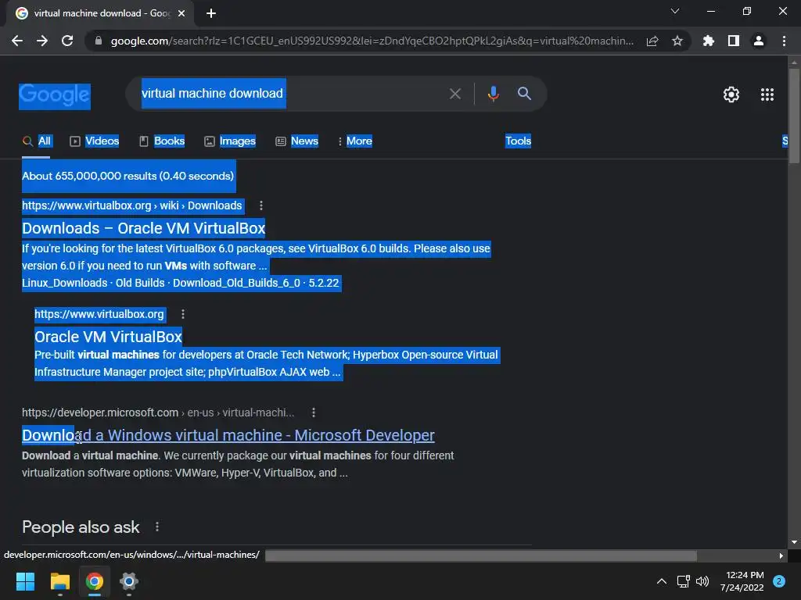Open options for developer.microsoft.com result
The image size is (801, 600).
(314, 412)
